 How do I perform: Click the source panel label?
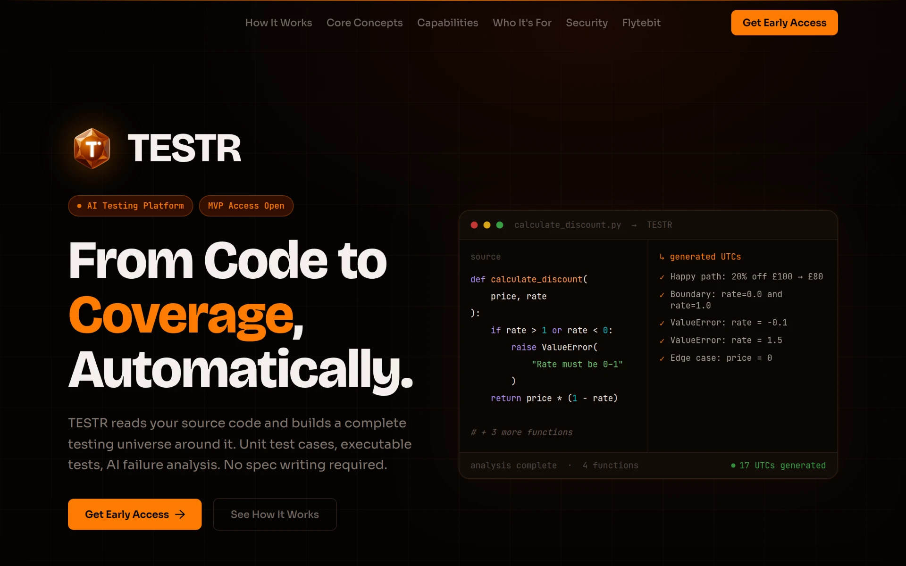coord(486,257)
